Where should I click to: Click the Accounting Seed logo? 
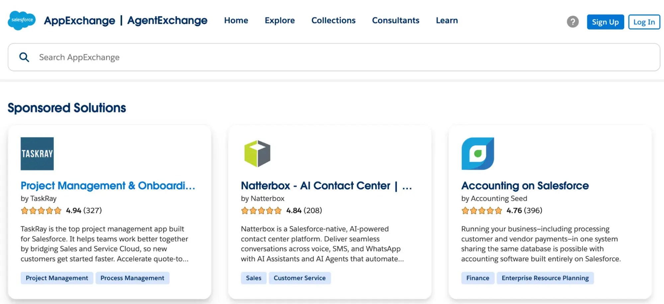pyautogui.click(x=477, y=153)
